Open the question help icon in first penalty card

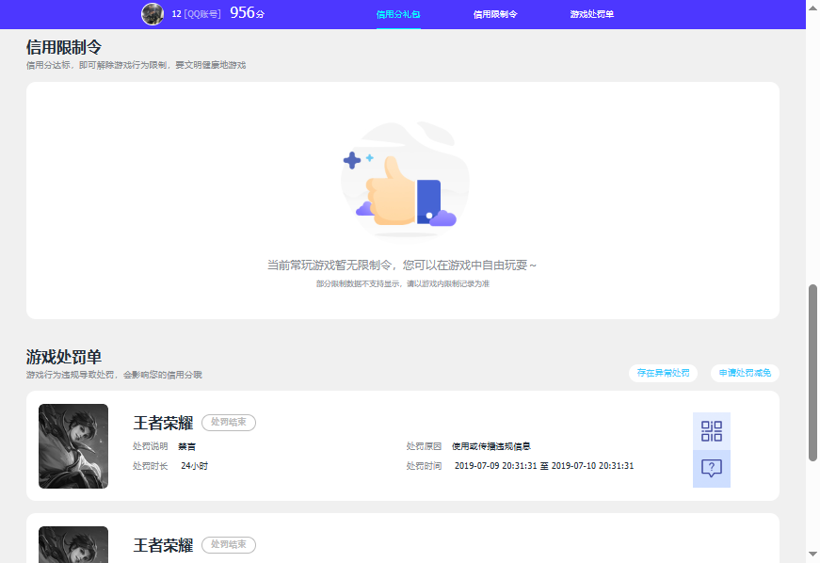coord(711,469)
